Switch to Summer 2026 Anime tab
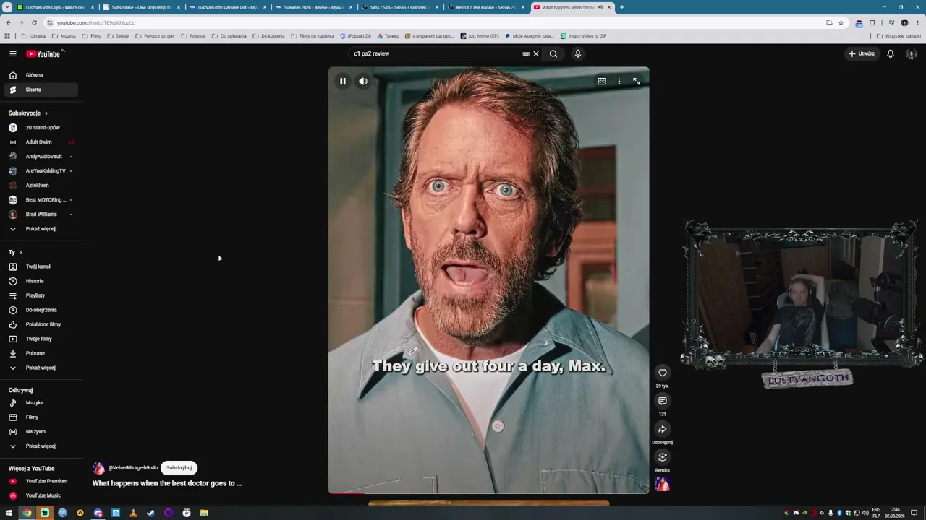Screen dimensions: 926x520 pyautogui.click(x=313, y=7)
